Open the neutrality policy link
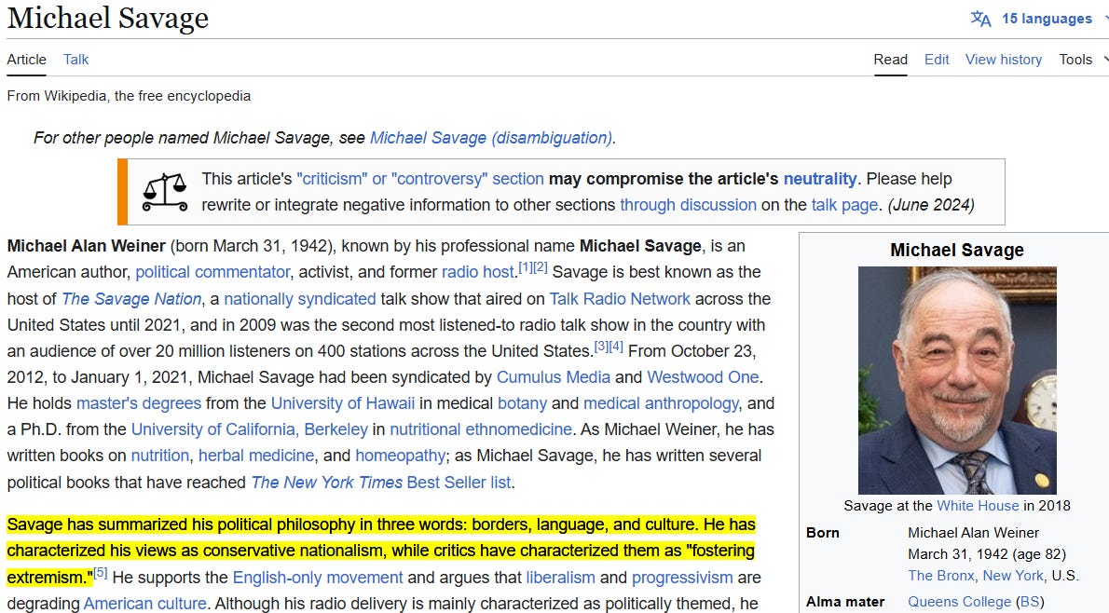The height and width of the screenshot is (613, 1109). coord(820,179)
